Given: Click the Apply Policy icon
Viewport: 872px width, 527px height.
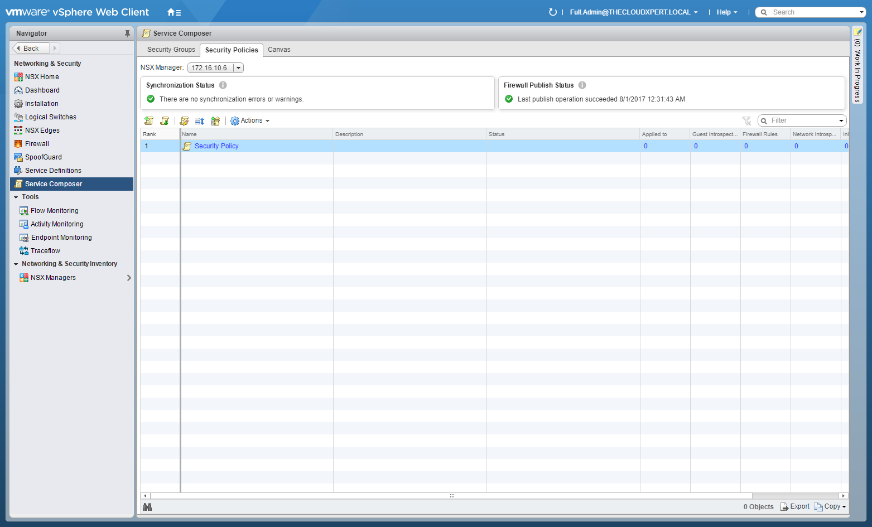Looking at the screenshot, I should pyautogui.click(x=215, y=121).
